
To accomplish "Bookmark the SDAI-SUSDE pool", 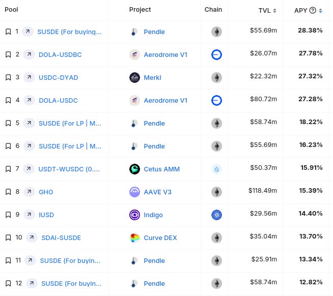I will 8,238.
